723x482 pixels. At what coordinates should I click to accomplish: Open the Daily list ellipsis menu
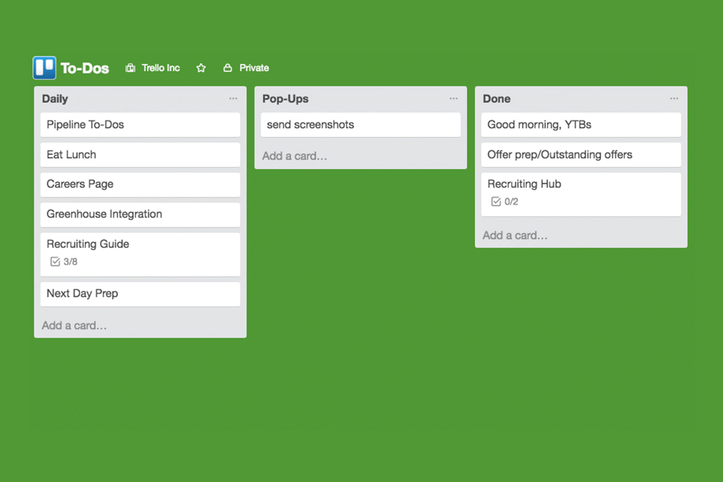point(233,99)
